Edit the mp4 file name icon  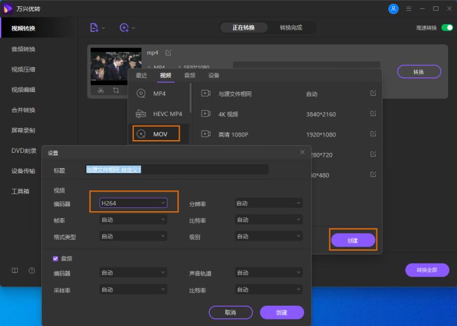[x=168, y=53]
